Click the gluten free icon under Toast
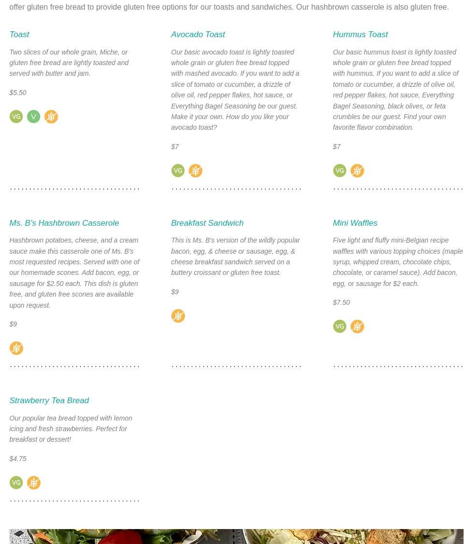466x544 pixels. coord(51,117)
